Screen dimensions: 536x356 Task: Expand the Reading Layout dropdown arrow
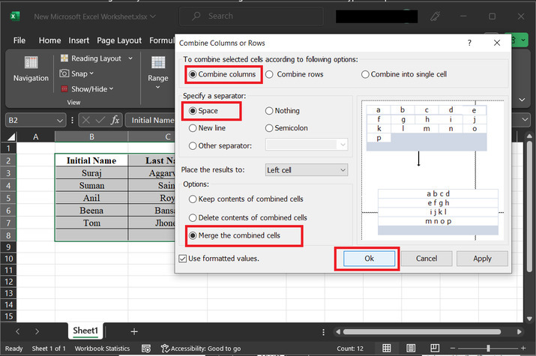pyautogui.click(x=130, y=58)
